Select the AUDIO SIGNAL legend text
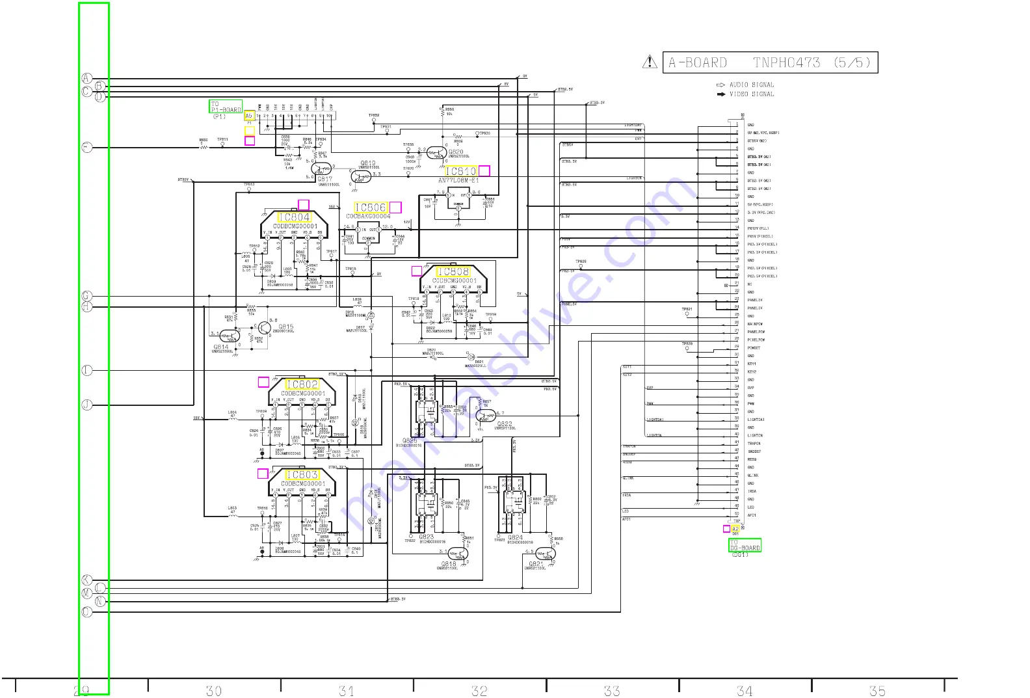The image size is (1030, 698). coord(752,85)
